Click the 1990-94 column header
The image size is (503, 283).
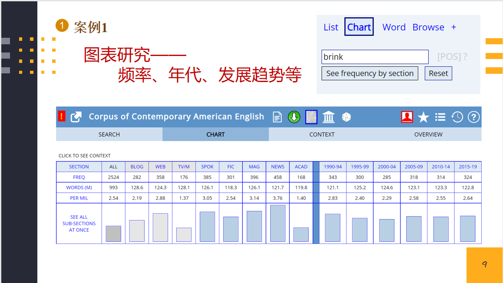[333, 167]
